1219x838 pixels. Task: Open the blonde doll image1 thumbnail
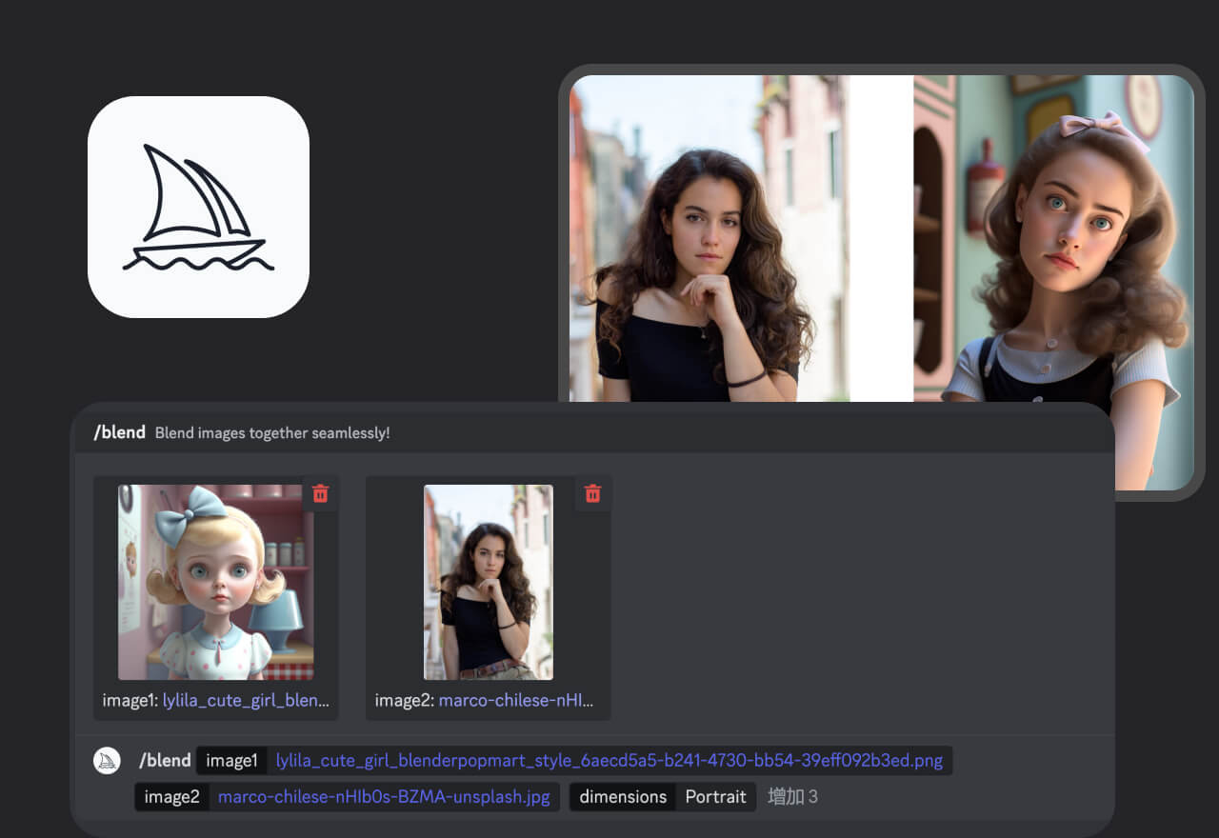215,582
